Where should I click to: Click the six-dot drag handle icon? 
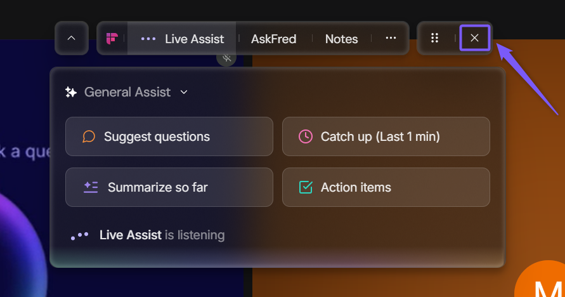click(x=435, y=38)
